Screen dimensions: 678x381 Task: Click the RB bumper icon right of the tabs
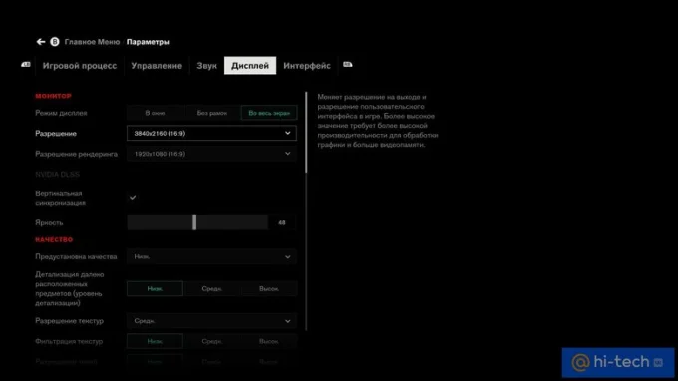(x=348, y=65)
